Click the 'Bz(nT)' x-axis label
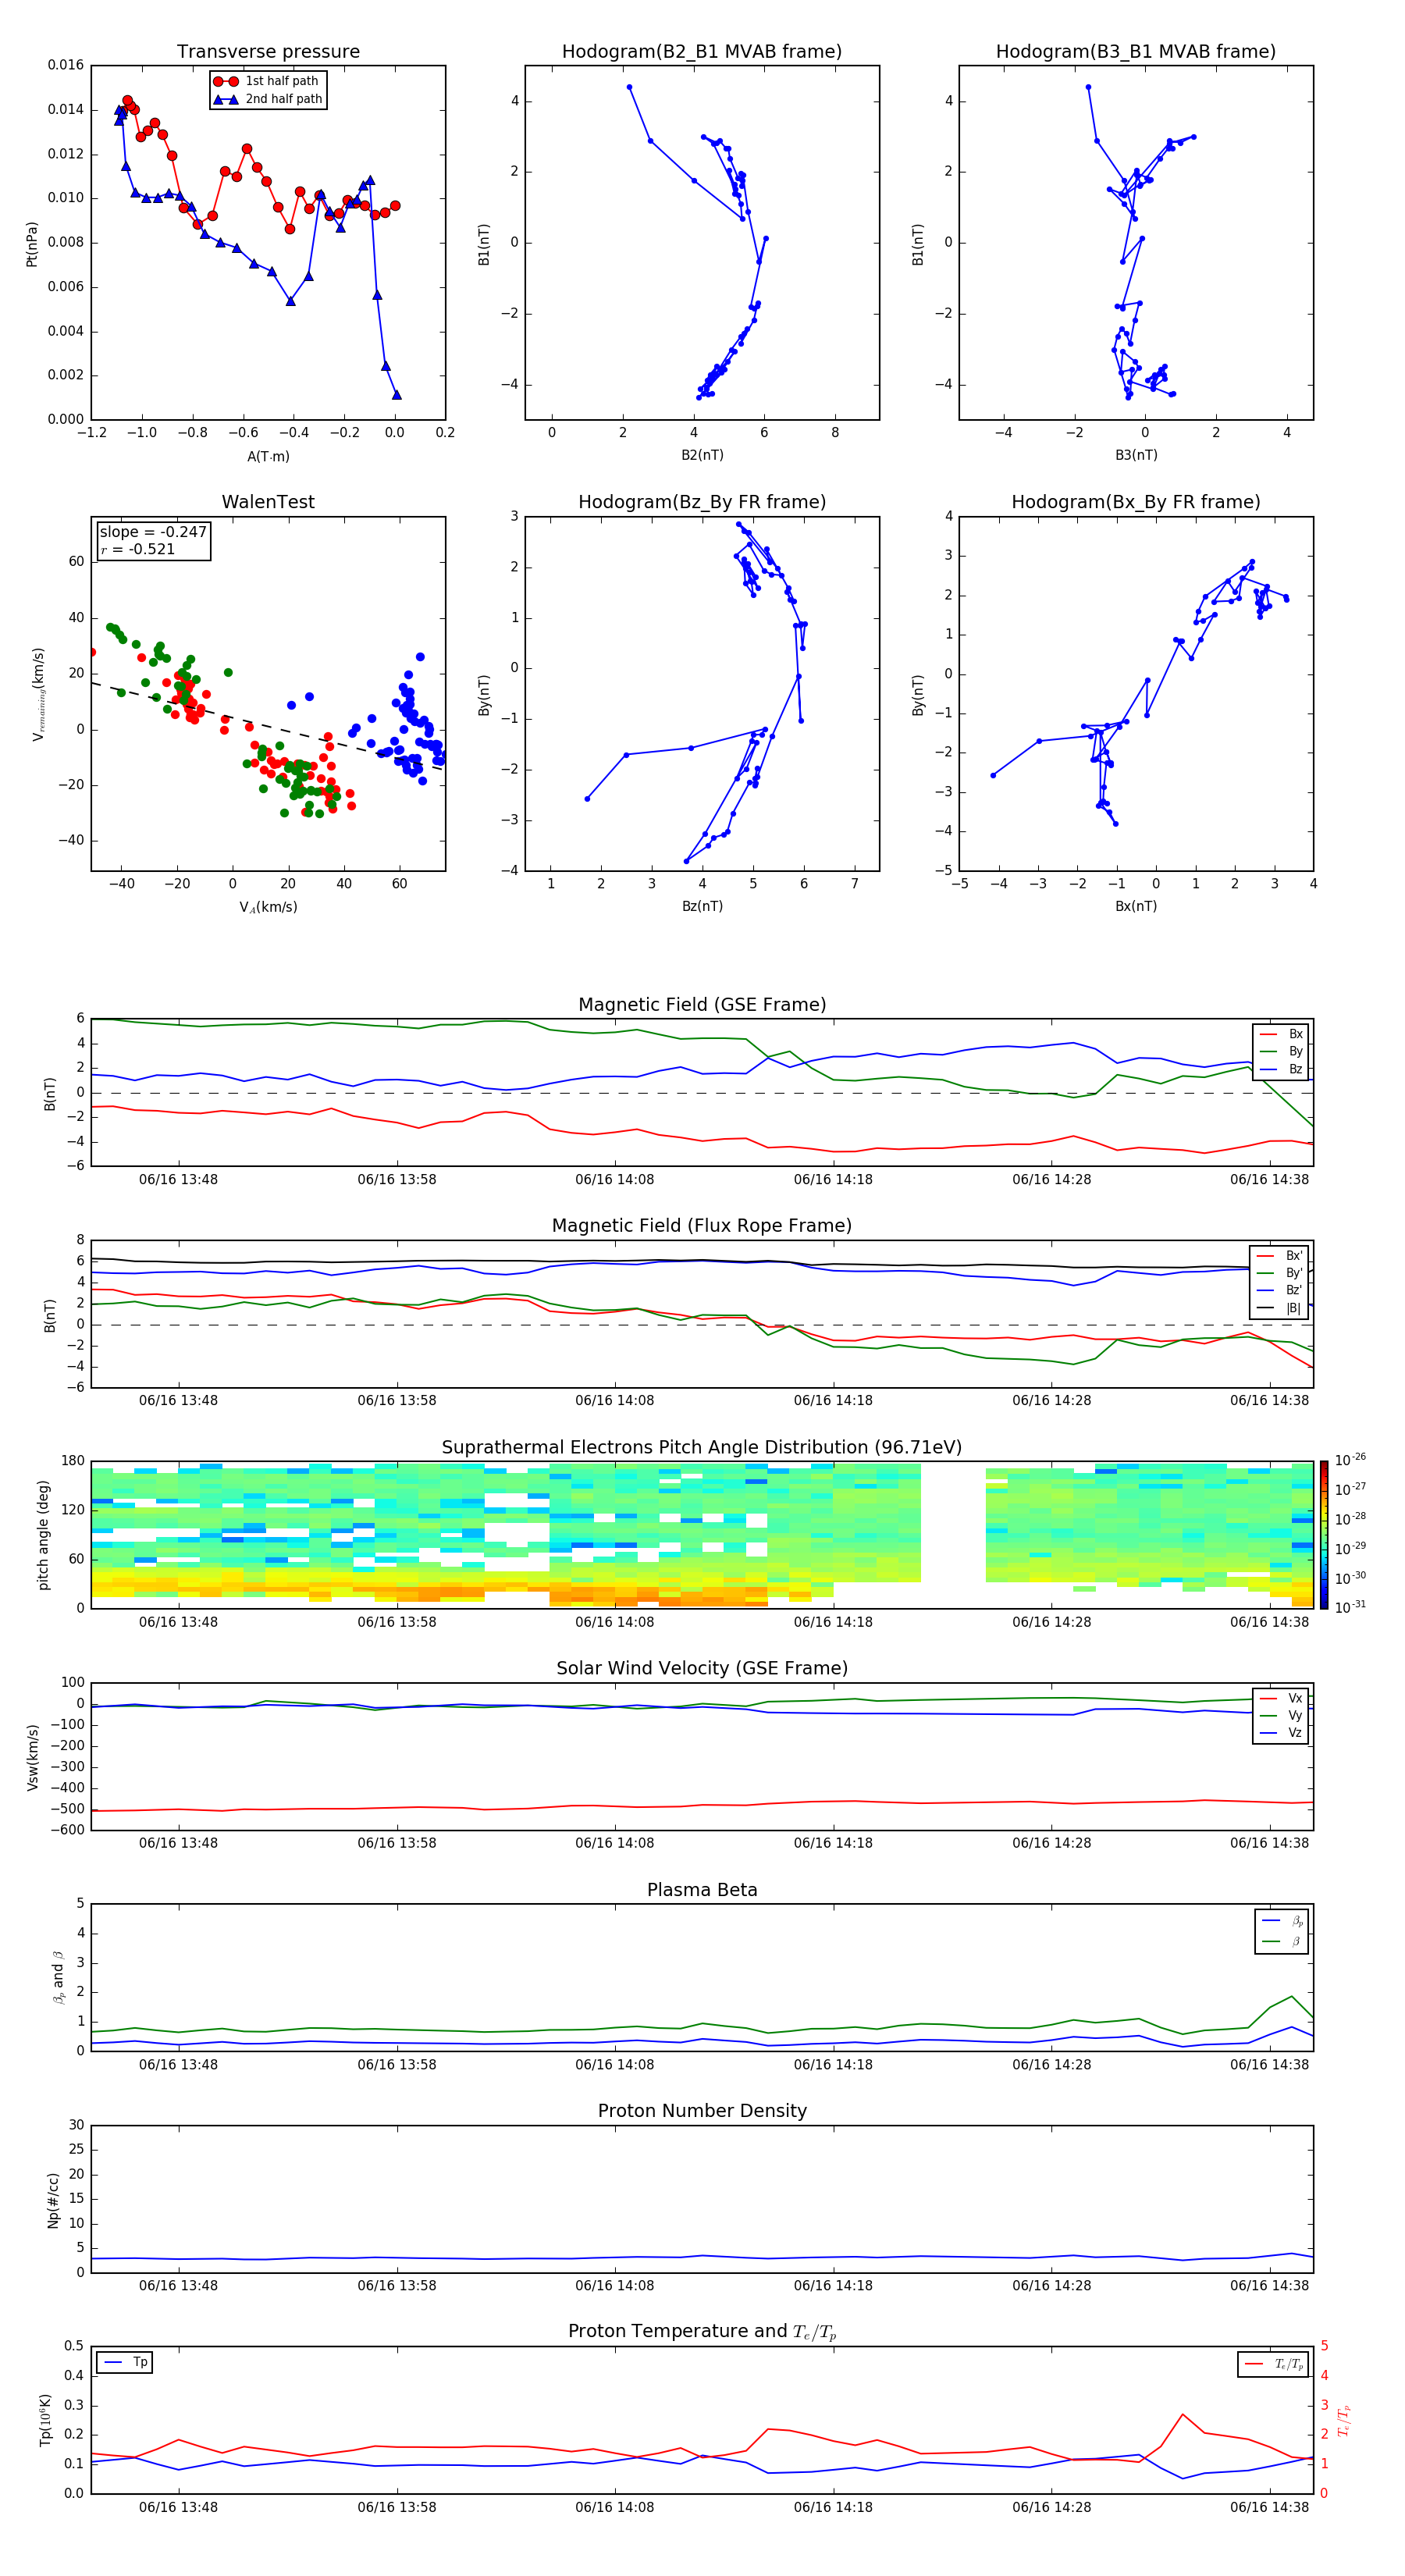 [x=702, y=906]
